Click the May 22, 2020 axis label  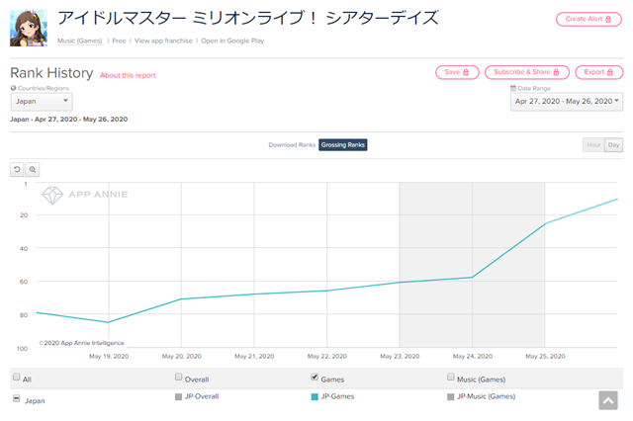coord(327,357)
